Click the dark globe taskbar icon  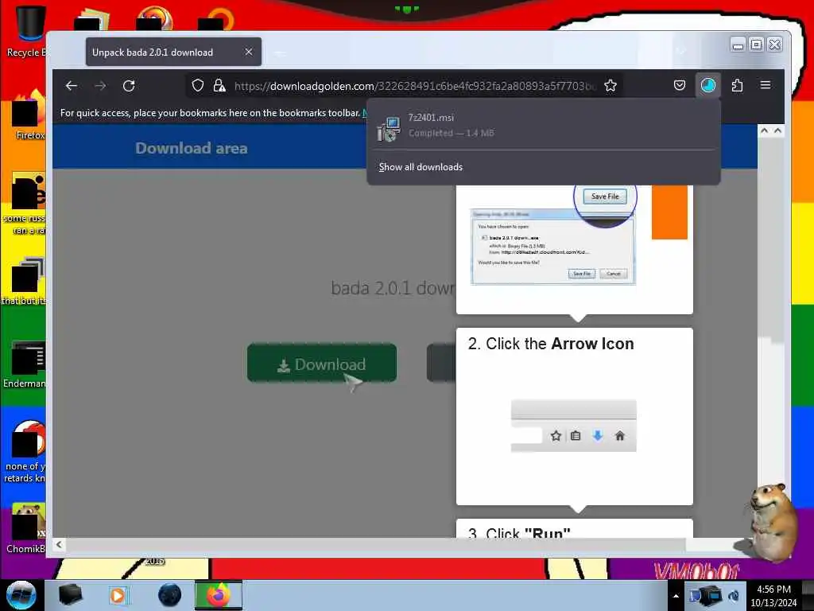(170, 595)
